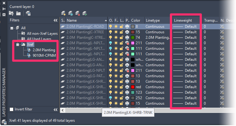Select All non-Xref Layers filter
Screen dimensions: 236x126
pyautogui.click(x=42, y=34)
